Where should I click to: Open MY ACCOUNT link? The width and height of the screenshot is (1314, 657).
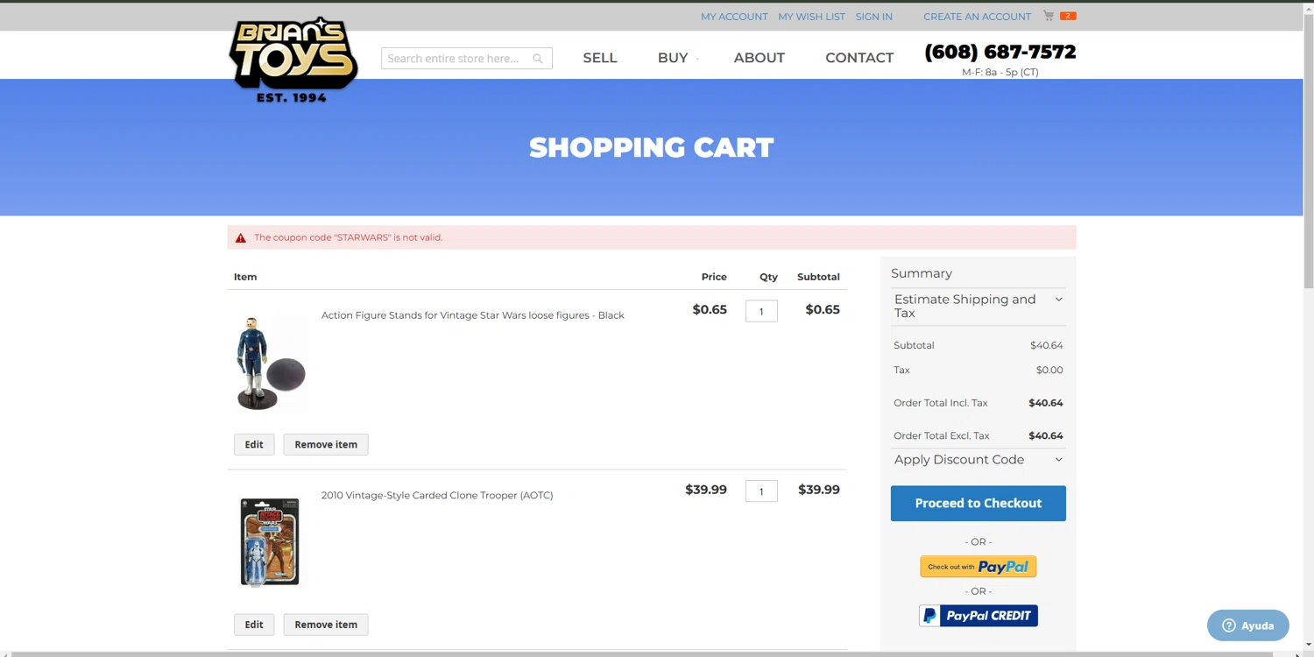click(x=734, y=17)
